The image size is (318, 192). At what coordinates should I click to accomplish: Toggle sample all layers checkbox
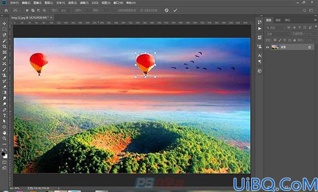[x=125, y=11]
